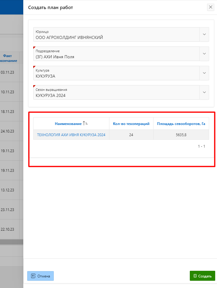Open ТЕХНОЛОГИЯ АХИ ИВНЯ КУКУРУЗА 2024 link
Screen dimensions: 217x288
point(71,135)
